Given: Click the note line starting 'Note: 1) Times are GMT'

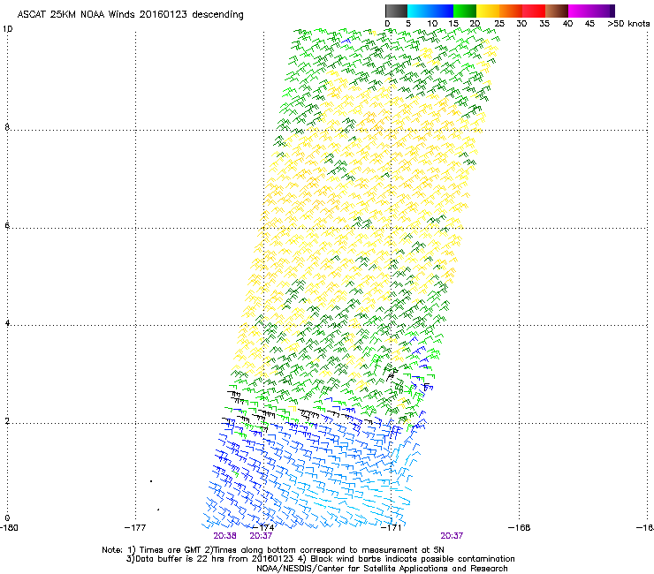Looking at the screenshot, I should tap(273, 550).
